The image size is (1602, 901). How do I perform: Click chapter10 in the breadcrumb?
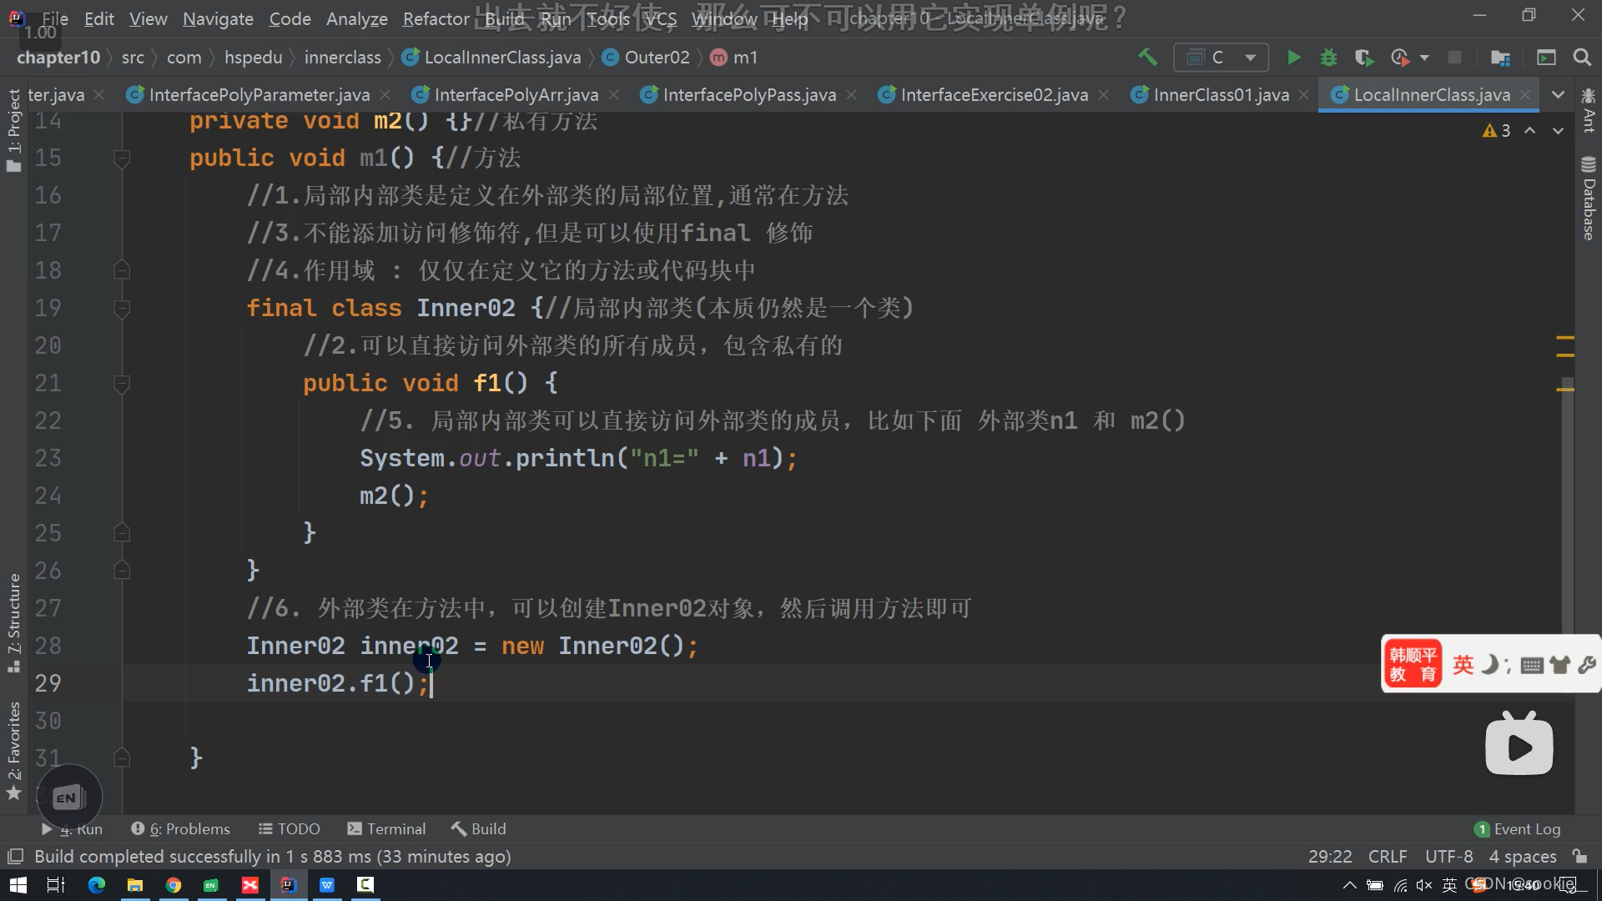click(58, 58)
